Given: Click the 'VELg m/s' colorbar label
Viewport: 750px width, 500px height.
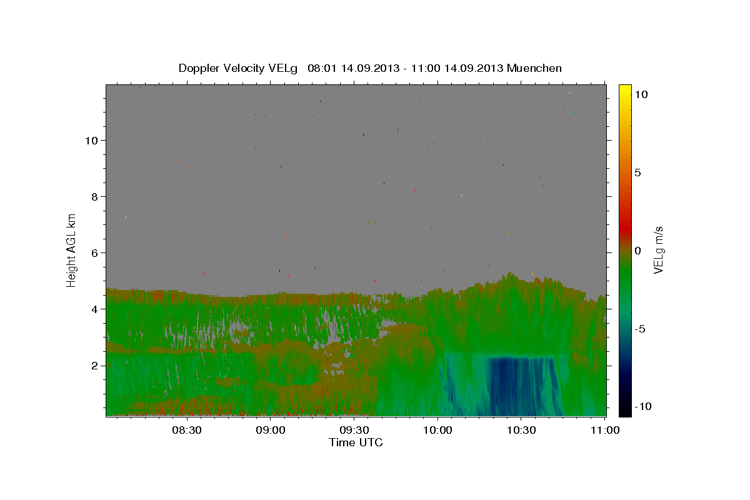Looking at the screenshot, I should tap(658, 249).
